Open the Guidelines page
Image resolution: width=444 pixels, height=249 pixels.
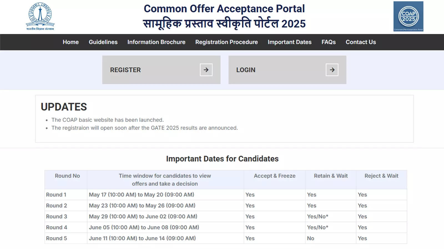click(103, 42)
